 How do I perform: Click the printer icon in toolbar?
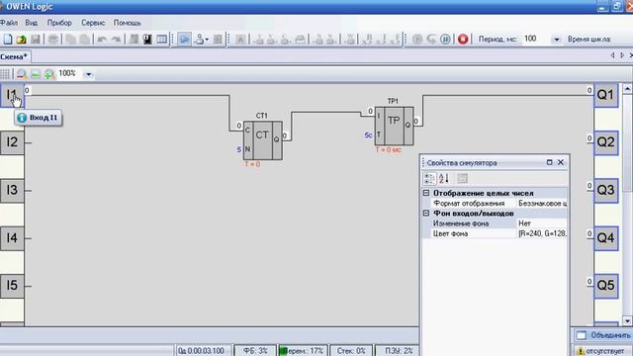[52, 40]
